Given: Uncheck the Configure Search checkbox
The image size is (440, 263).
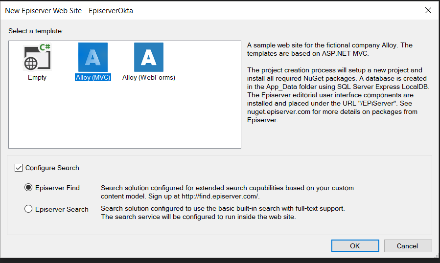Looking at the screenshot, I should point(19,168).
